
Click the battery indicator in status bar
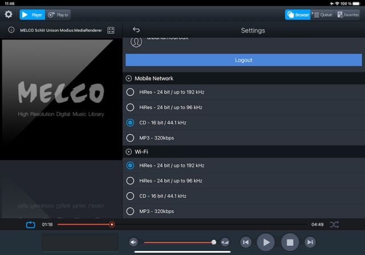click(x=356, y=3)
